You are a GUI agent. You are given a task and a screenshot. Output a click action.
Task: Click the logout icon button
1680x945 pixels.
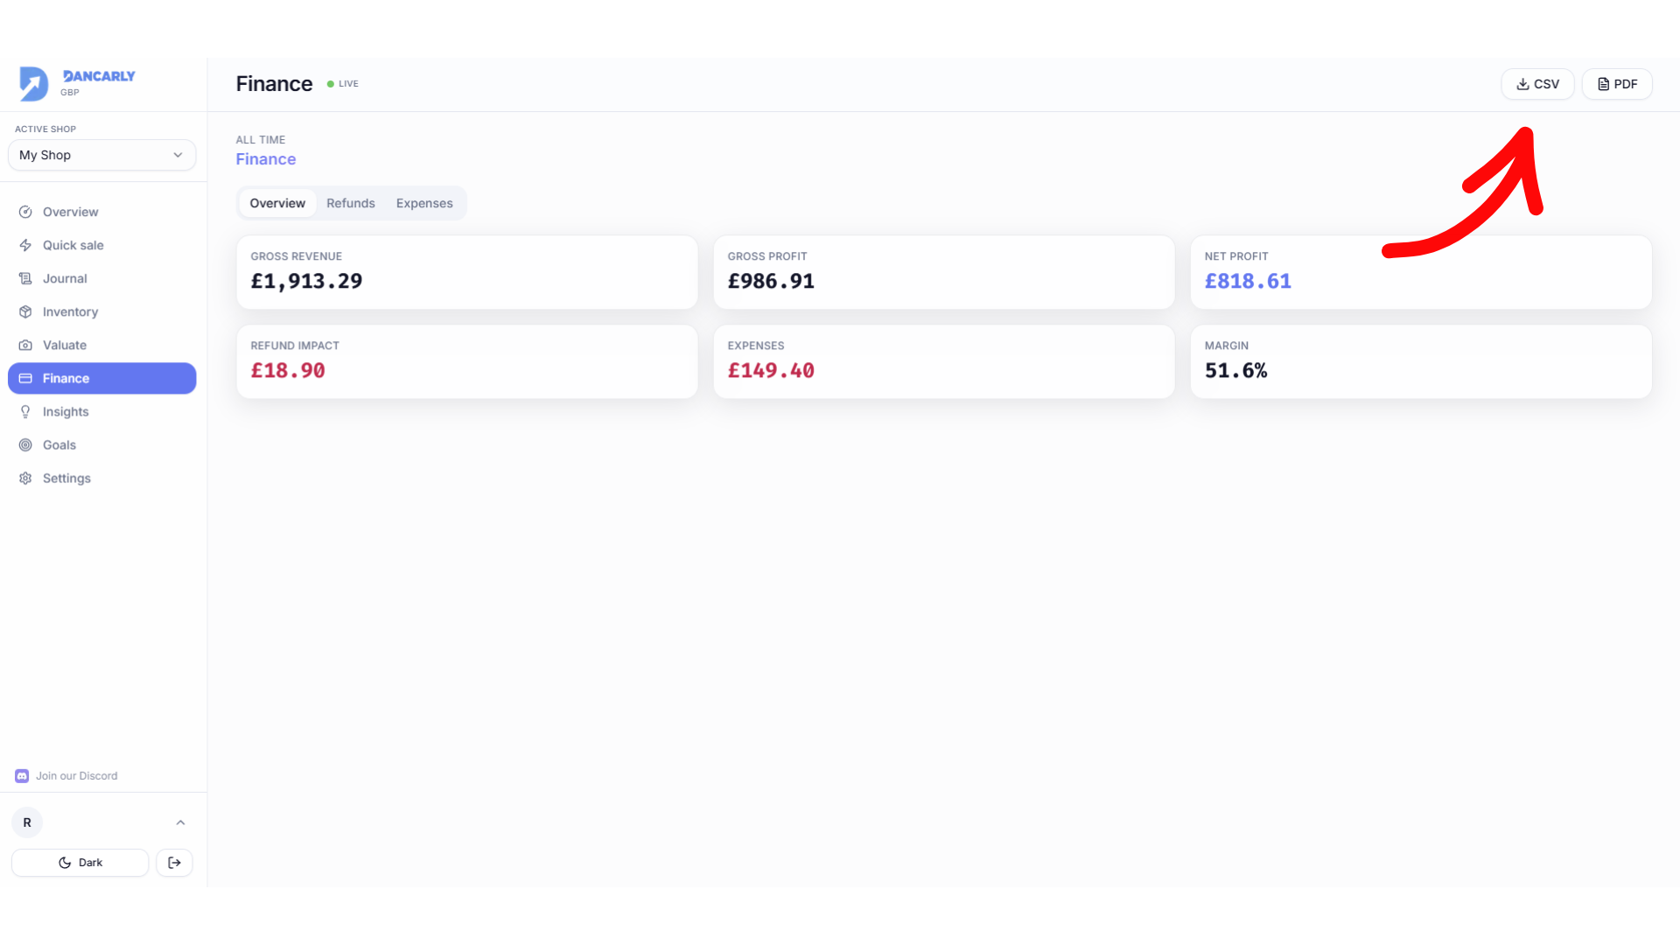click(174, 863)
